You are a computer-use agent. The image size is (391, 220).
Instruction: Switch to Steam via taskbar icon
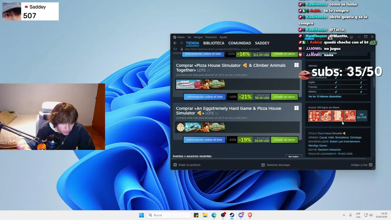click(x=232, y=215)
